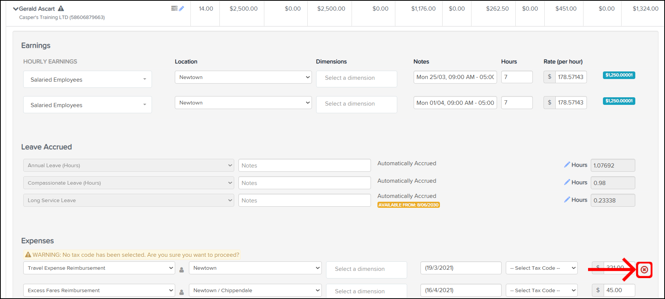Screen dimensions: 665x299
Task: Click the notes list icon beside Gerald Ascart
Action: (174, 8)
